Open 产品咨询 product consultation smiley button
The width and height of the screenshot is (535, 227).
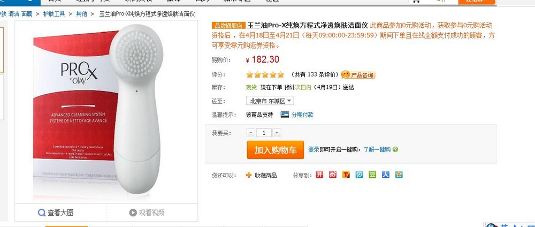coord(358,75)
